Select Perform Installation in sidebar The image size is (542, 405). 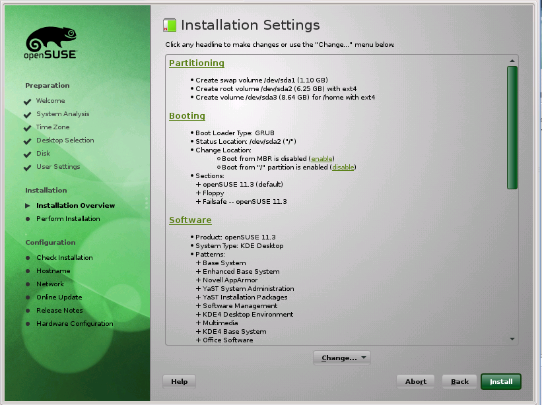tap(68, 218)
